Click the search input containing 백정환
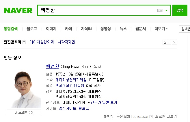 pos(97,10)
